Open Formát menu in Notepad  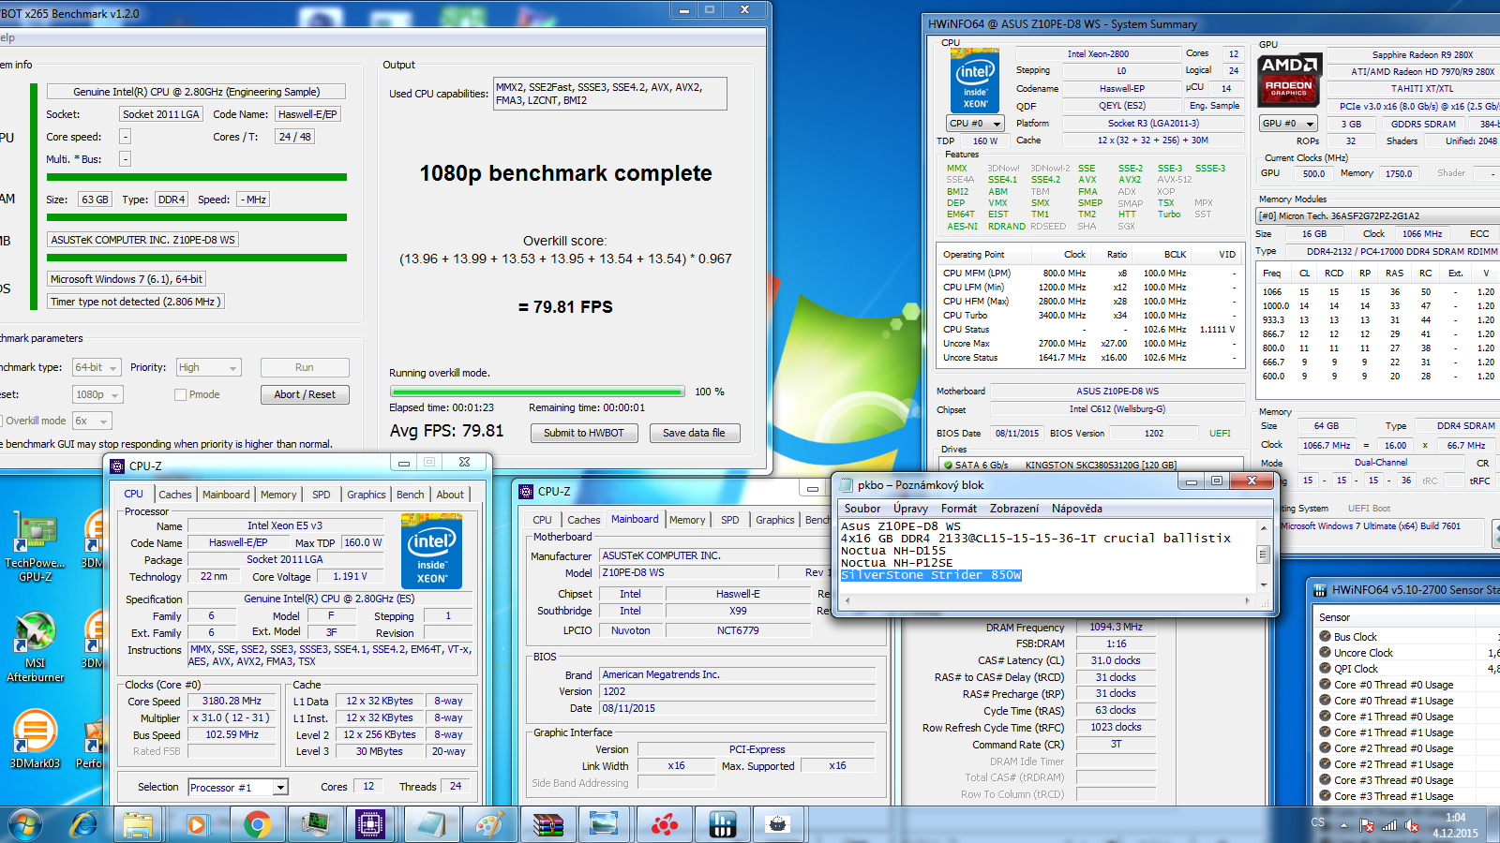(959, 509)
